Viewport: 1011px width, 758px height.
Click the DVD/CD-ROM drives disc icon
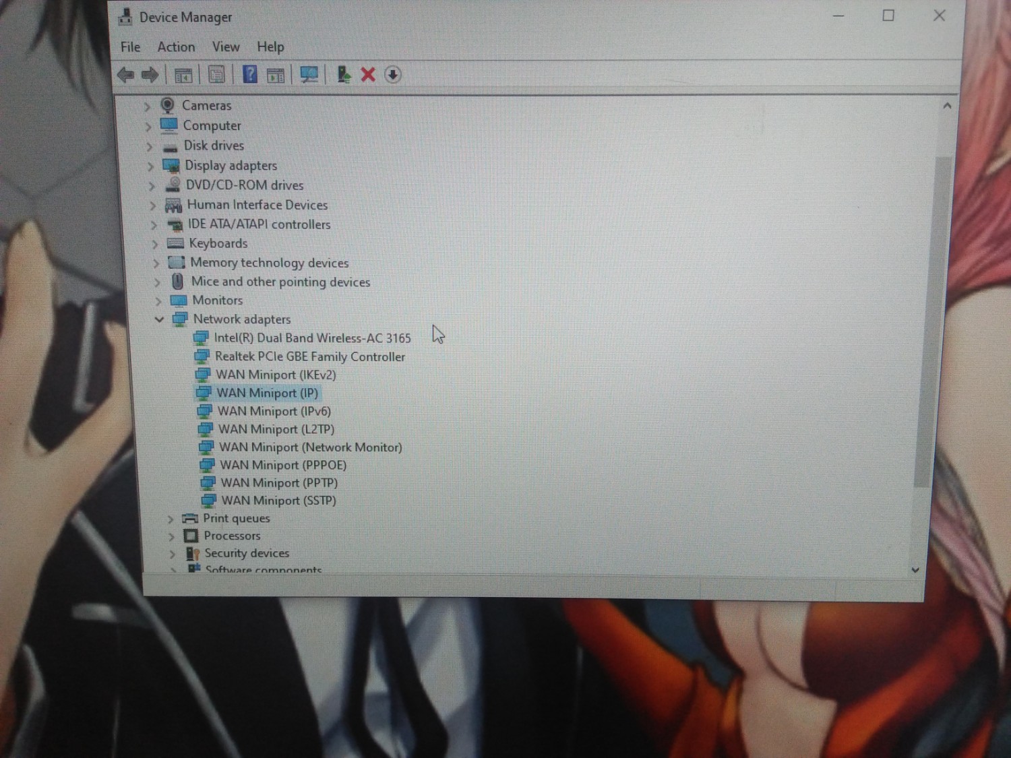(x=173, y=185)
